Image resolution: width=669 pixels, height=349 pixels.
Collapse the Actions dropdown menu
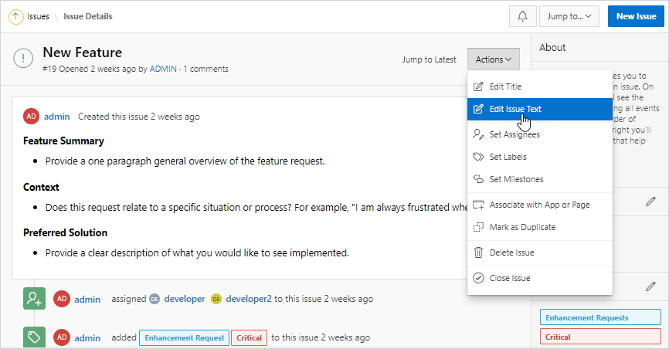pyautogui.click(x=494, y=59)
